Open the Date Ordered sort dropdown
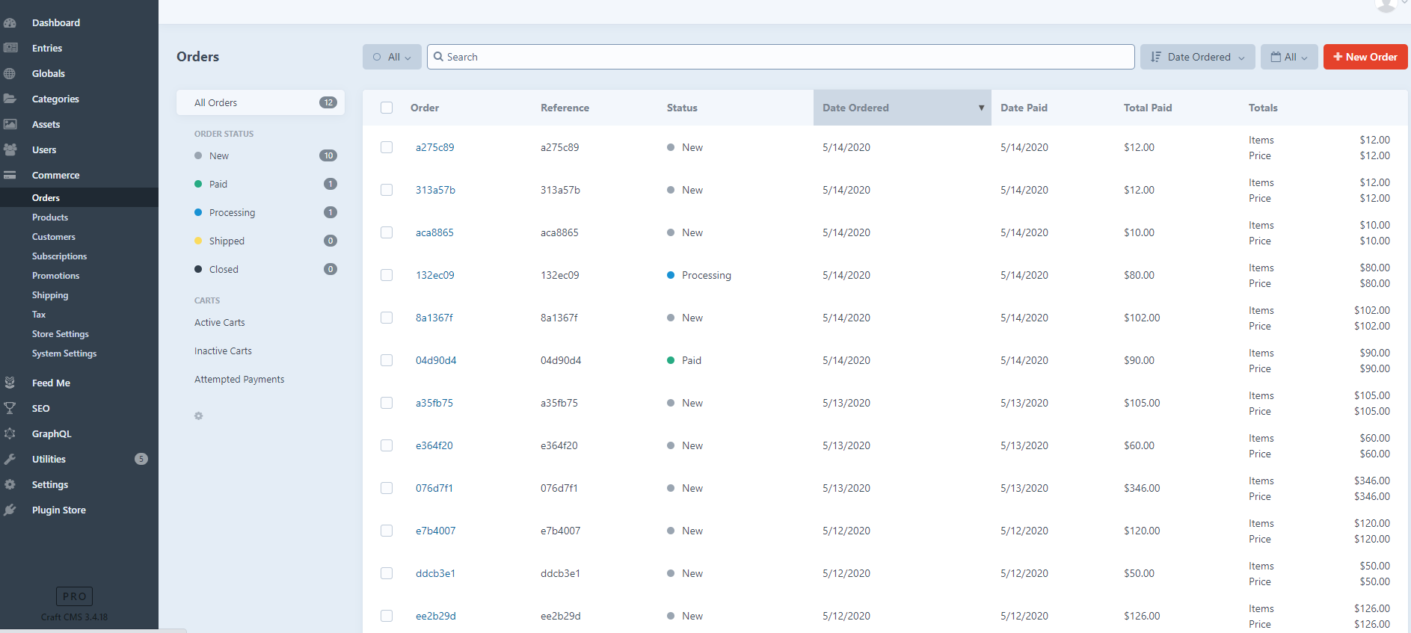 click(1197, 57)
